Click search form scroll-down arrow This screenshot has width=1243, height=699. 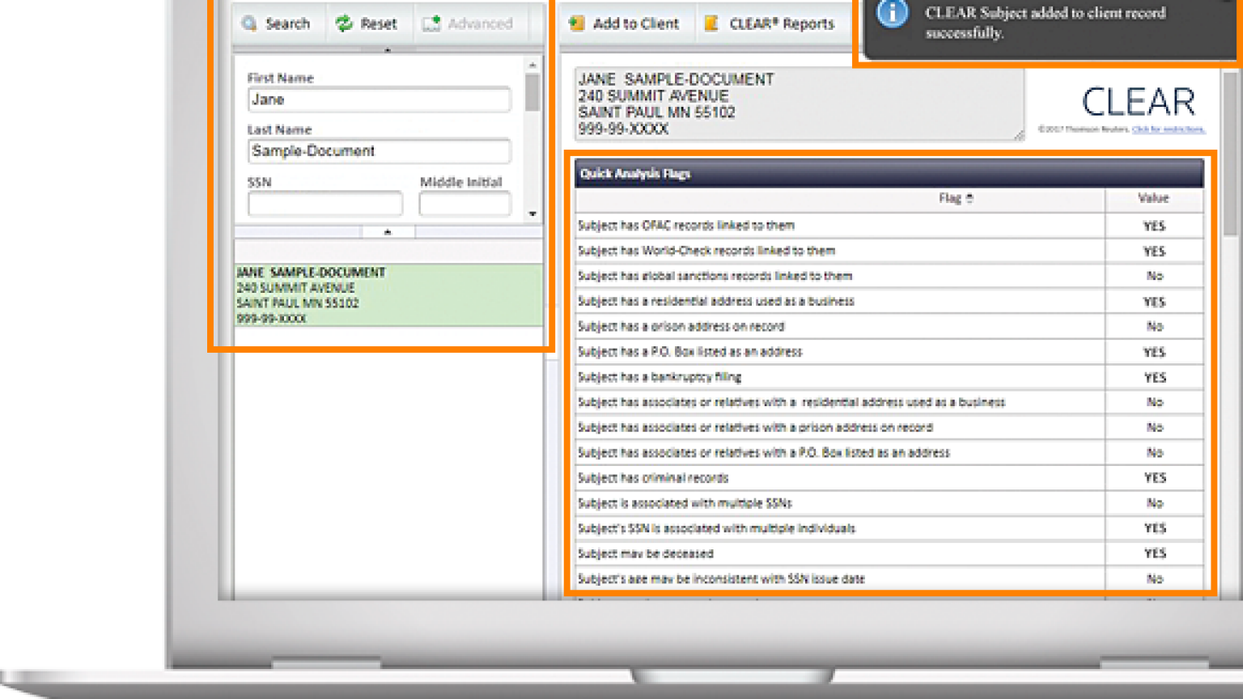tap(532, 214)
